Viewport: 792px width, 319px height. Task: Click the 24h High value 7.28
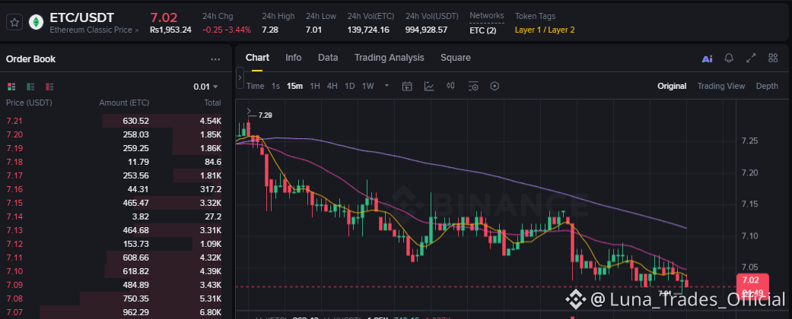(x=270, y=30)
